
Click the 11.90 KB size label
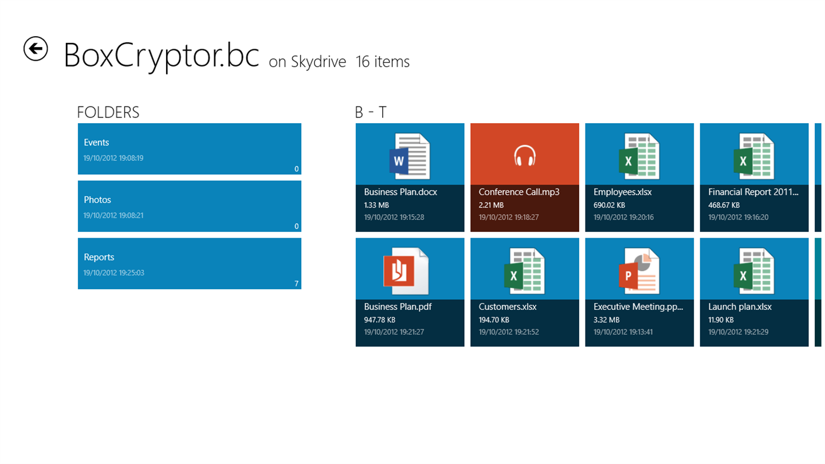(721, 320)
